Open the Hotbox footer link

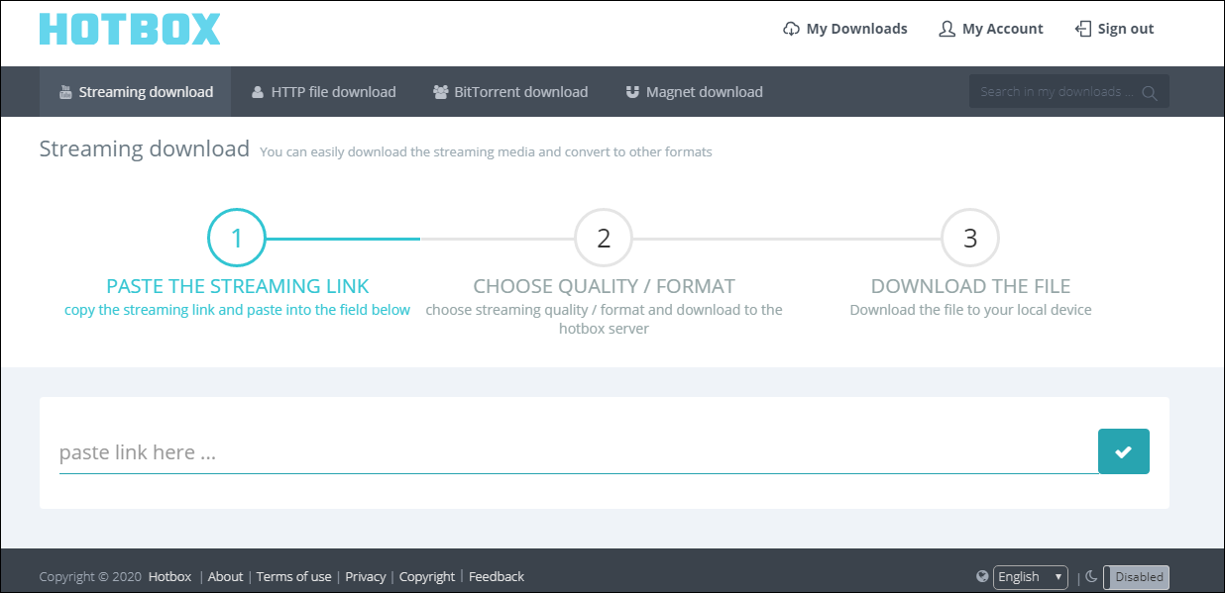170,576
